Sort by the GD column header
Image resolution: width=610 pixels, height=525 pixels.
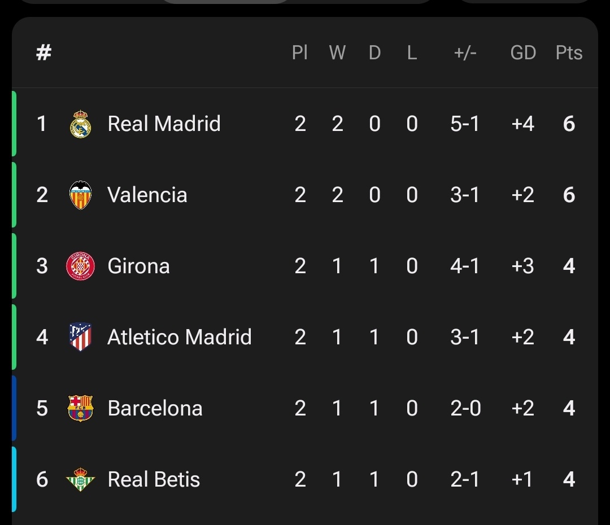click(x=523, y=53)
